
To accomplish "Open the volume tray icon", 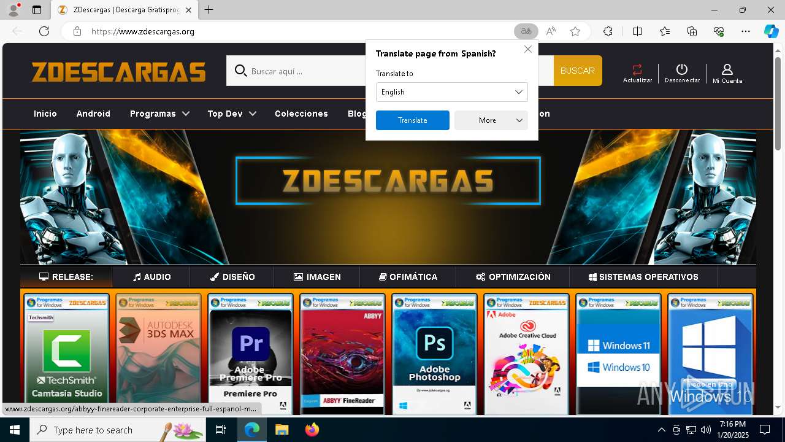I will (706, 430).
